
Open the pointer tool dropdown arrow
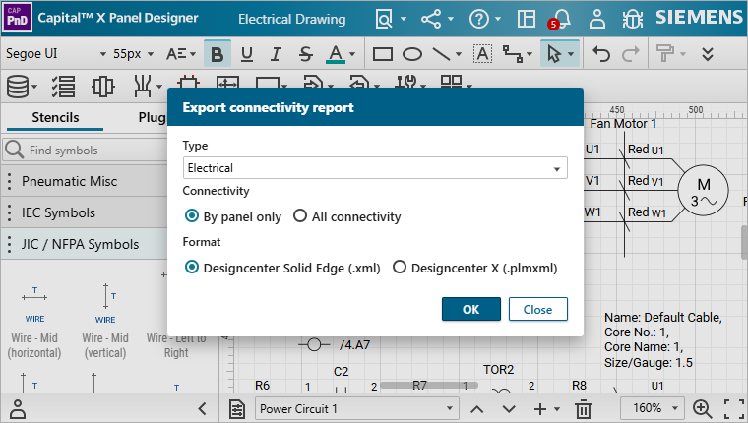click(x=572, y=54)
